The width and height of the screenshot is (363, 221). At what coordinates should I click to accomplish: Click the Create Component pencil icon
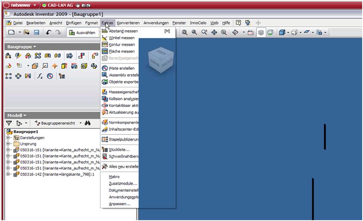tap(18, 56)
